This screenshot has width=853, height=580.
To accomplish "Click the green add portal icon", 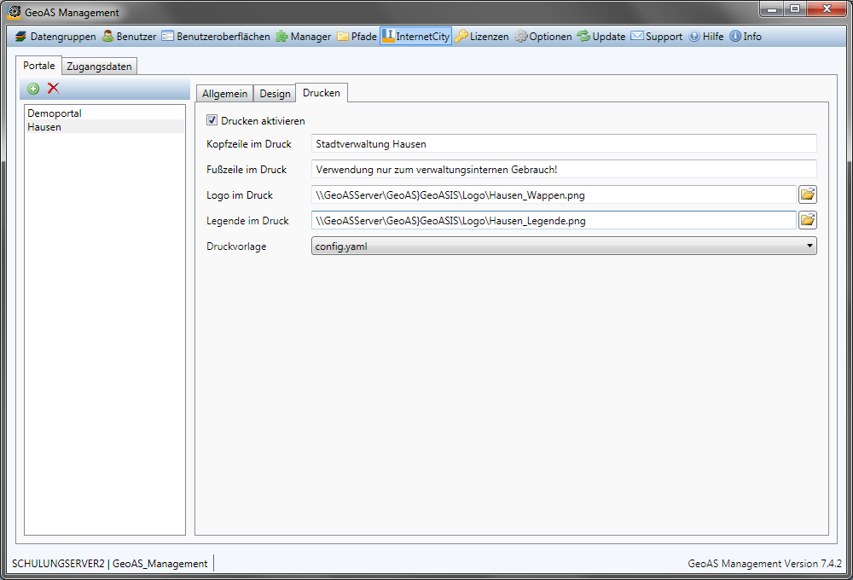I will tap(33, 88).
